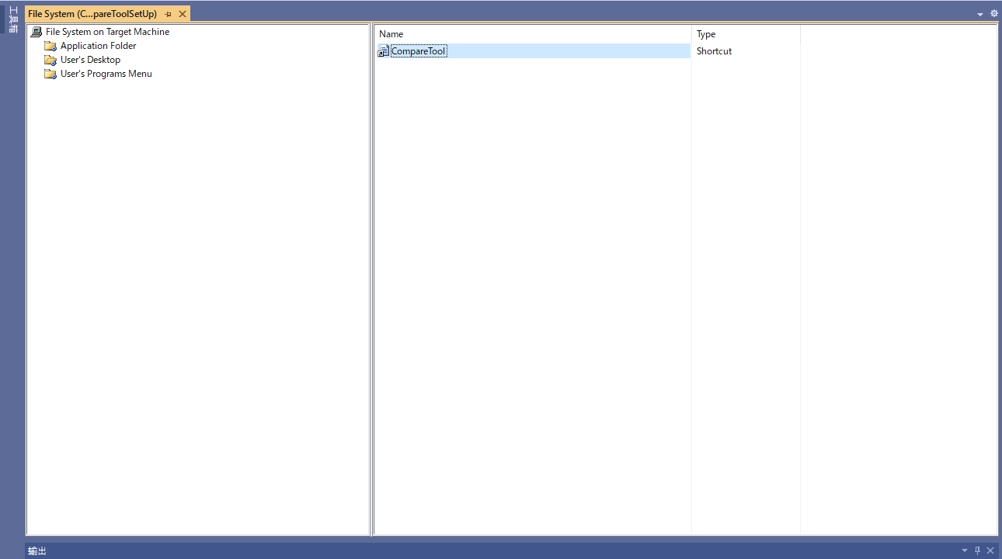Click the User's Desktop open folder icon
The width and height of the screenshot is (1002, 559).
[x=50, y=60]
